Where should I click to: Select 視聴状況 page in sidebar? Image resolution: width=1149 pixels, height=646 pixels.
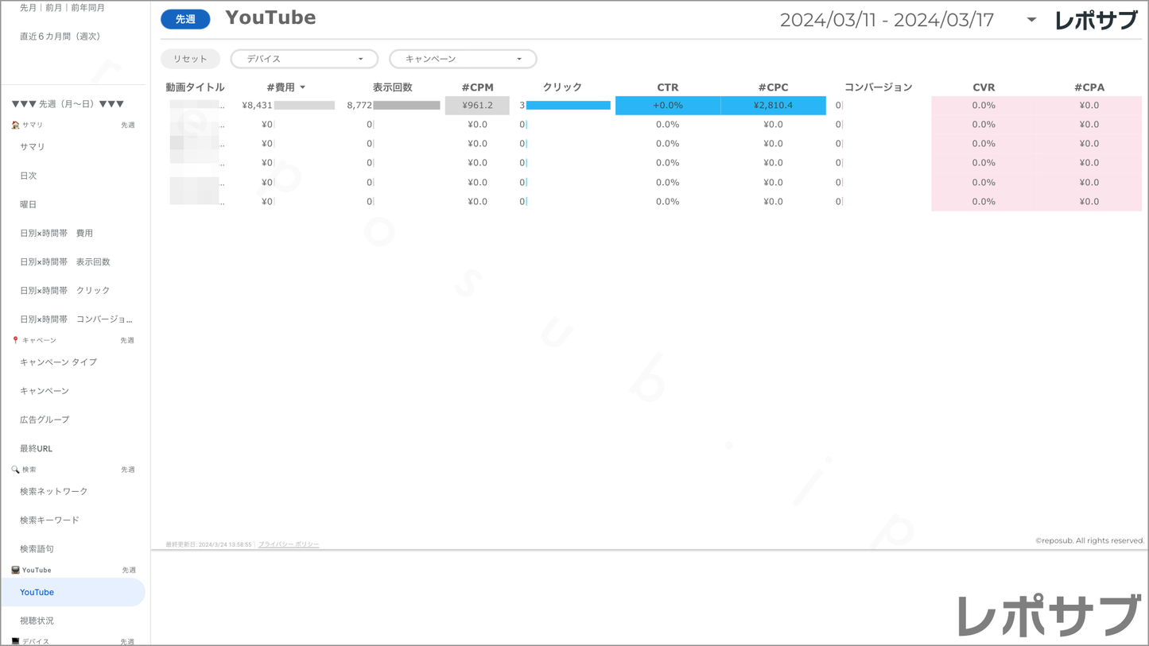(37, 621)
